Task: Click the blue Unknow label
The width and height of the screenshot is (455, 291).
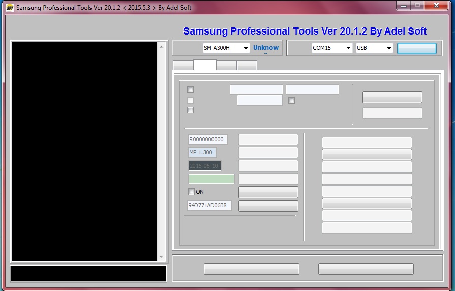Action: click(x=266, y=48)
